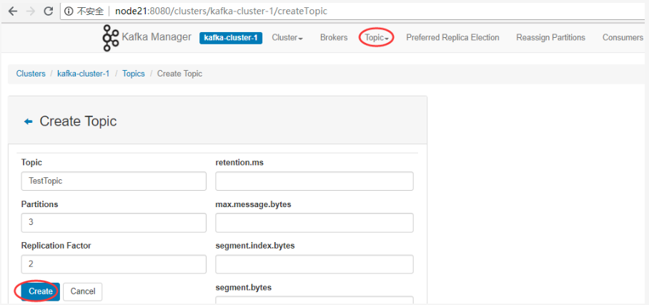This screenshot has width=649, height=305.
Task: Click the Create button
Action: (x=41, y=291)
